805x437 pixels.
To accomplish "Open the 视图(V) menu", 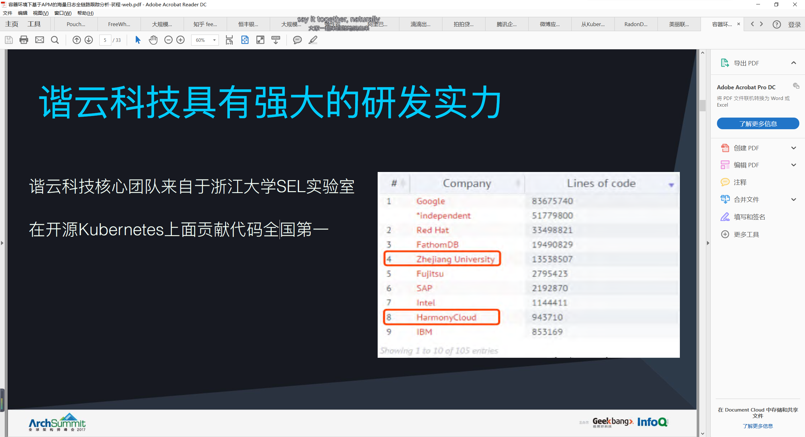I will 41,13.
